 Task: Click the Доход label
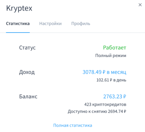[x=27, y=72]
